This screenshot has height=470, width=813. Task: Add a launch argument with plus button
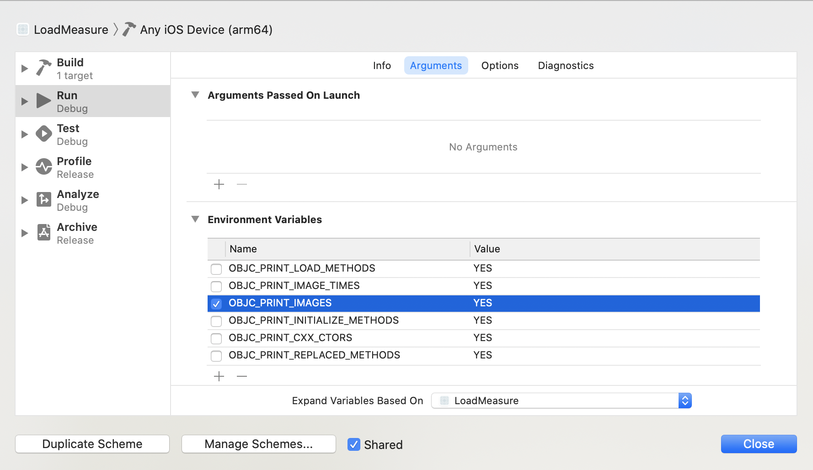[219, 184]
